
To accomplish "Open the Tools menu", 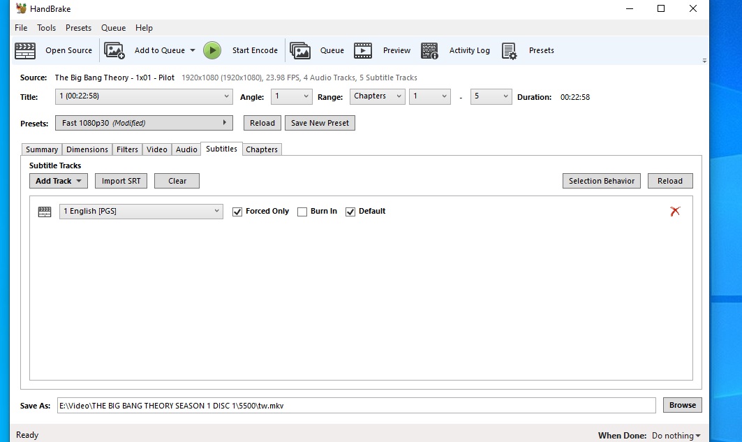I will tap(46, 28).
